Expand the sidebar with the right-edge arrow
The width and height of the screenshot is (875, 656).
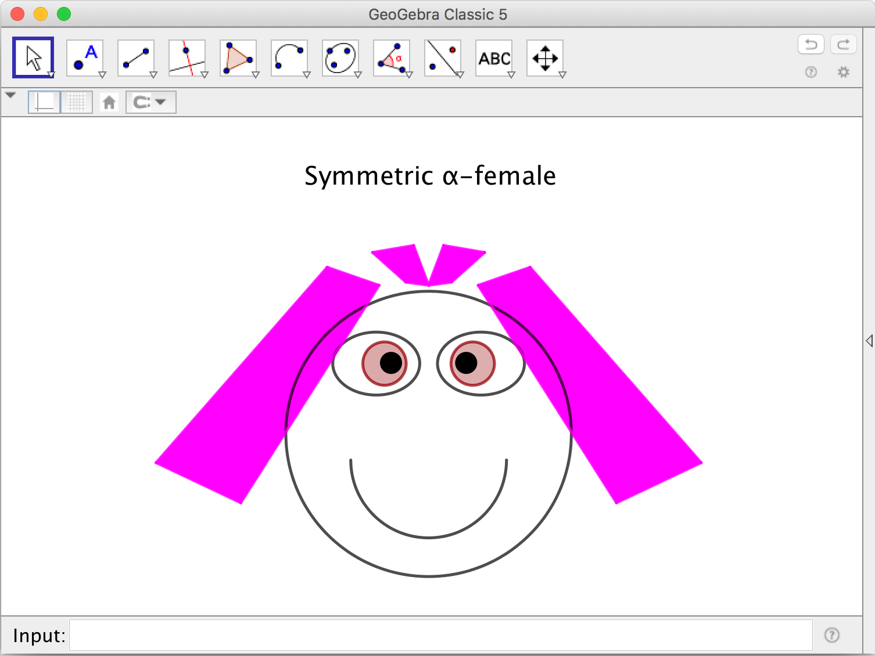(x=869, y=341)
